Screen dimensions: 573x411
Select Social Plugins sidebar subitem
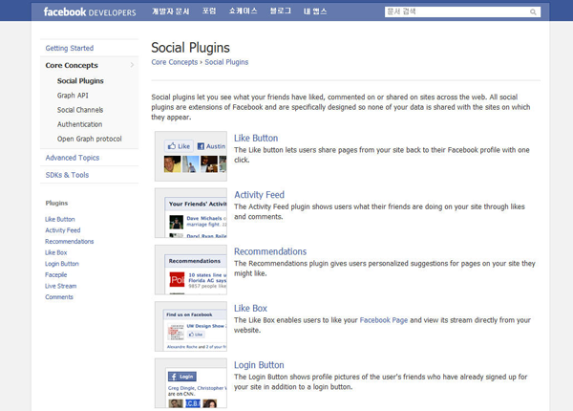[80, 81]
